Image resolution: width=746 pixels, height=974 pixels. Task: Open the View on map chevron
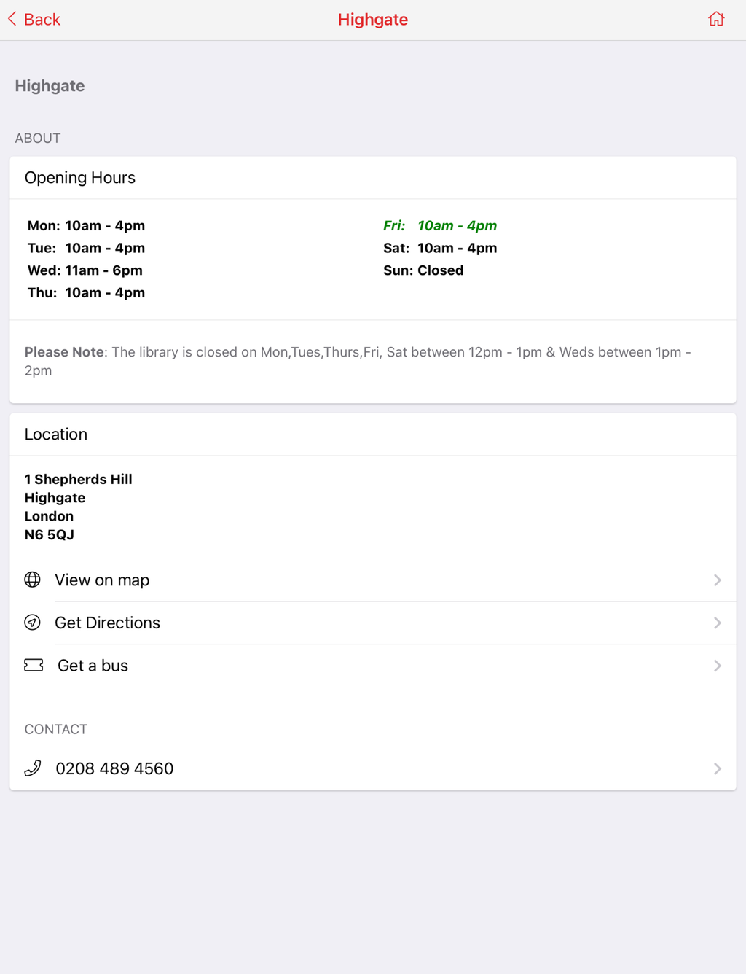coord(718,580)
